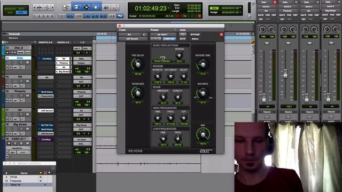This screenshot has width=342, height=192.
Task: Click automation SAFE in plugin header
Action: 183,39
